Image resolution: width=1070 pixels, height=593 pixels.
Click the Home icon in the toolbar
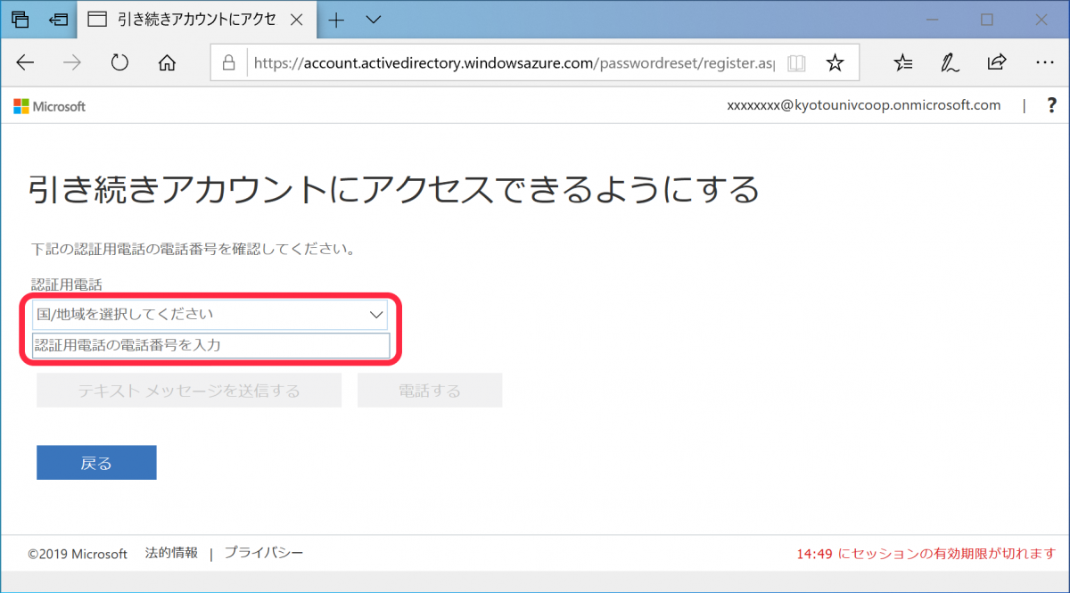167,62
